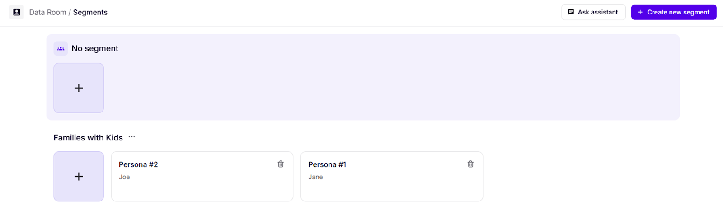723x220 pixels.
Task: Open the Persona #2 card
Action: 202,185
